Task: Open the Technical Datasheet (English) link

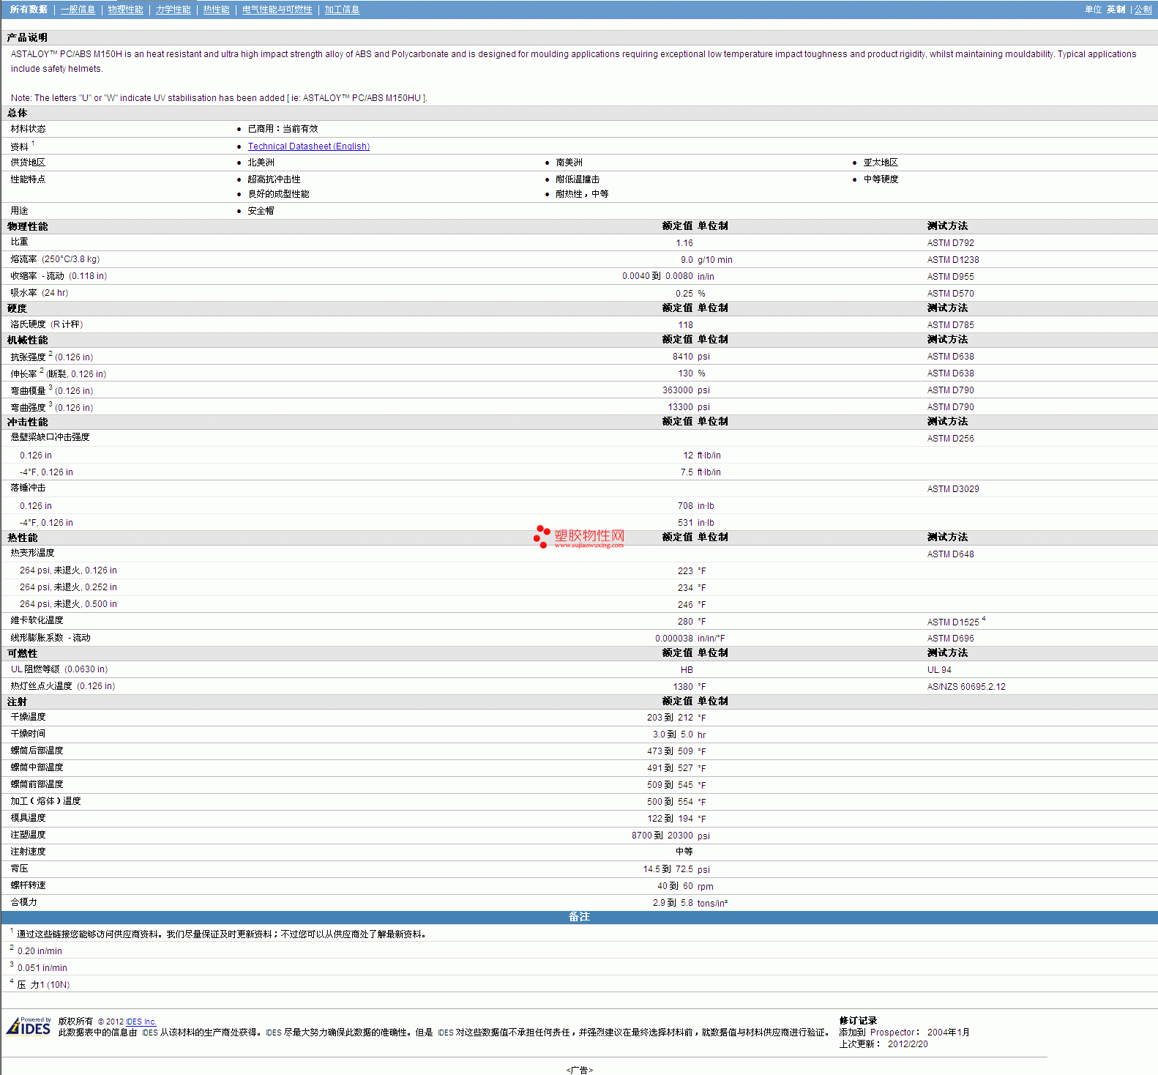Action: 309,146
